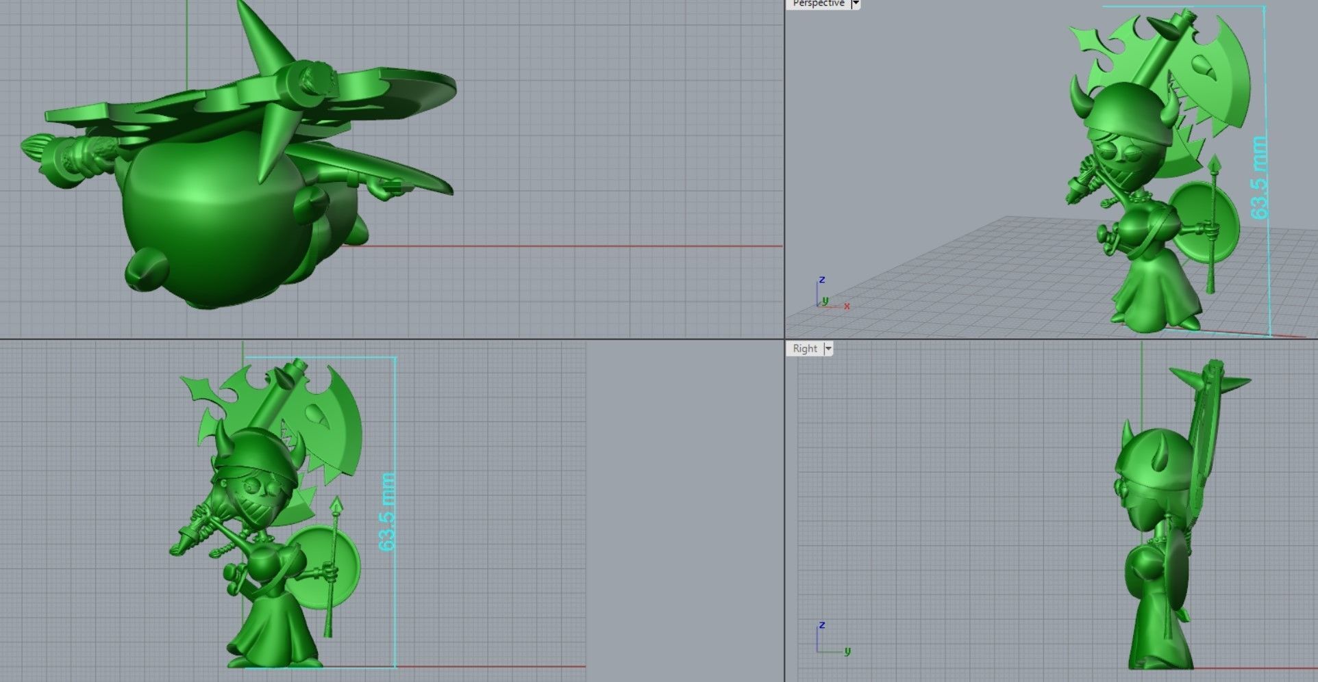
Task: Click the z-y axes icon in Right viewport
Action: click(833, 638)
